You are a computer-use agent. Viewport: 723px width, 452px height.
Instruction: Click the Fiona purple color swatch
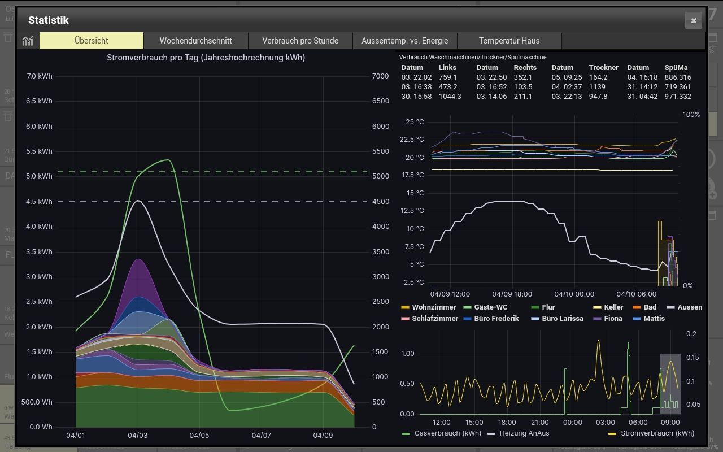596,319
